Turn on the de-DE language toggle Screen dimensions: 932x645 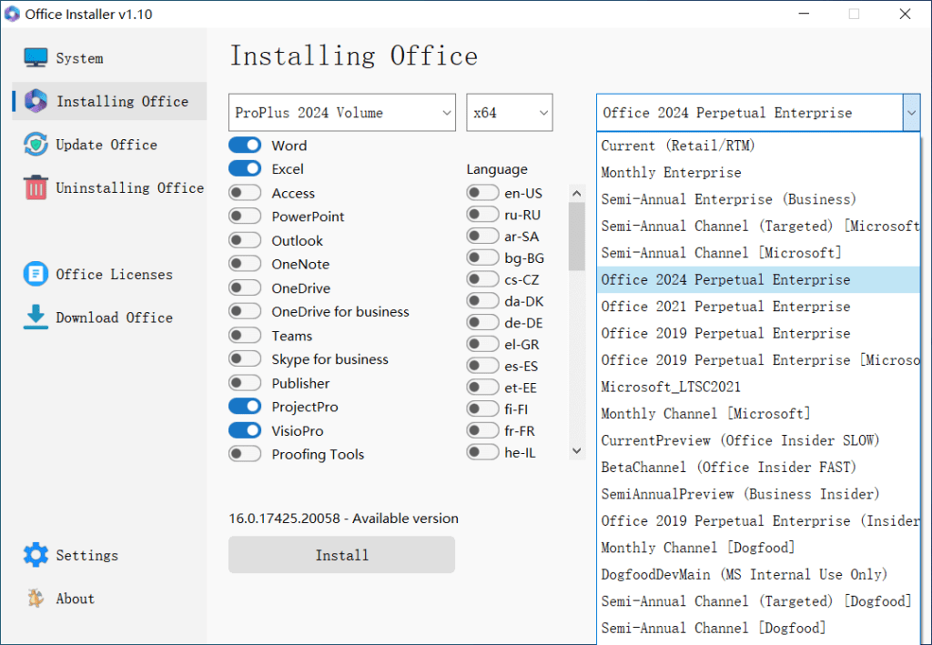point(482,322)
